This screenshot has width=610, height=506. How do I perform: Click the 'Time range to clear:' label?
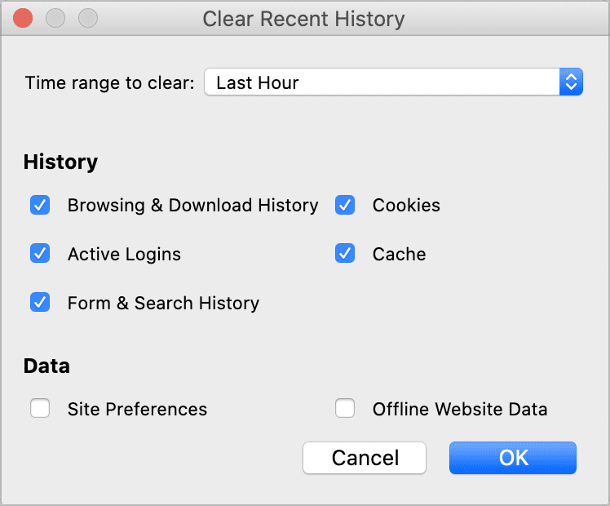click(109, 82)
